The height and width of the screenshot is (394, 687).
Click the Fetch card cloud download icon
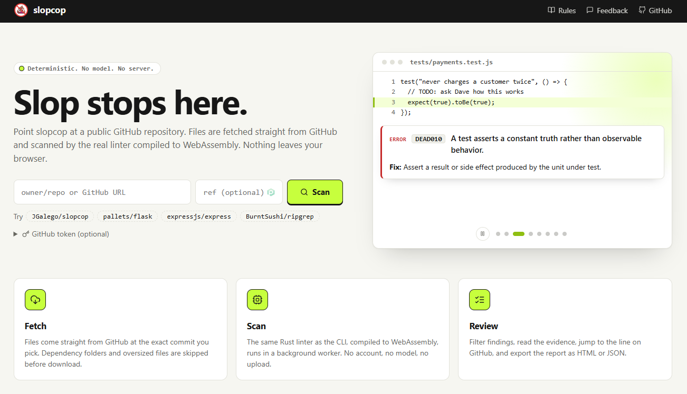pos(35,300)
